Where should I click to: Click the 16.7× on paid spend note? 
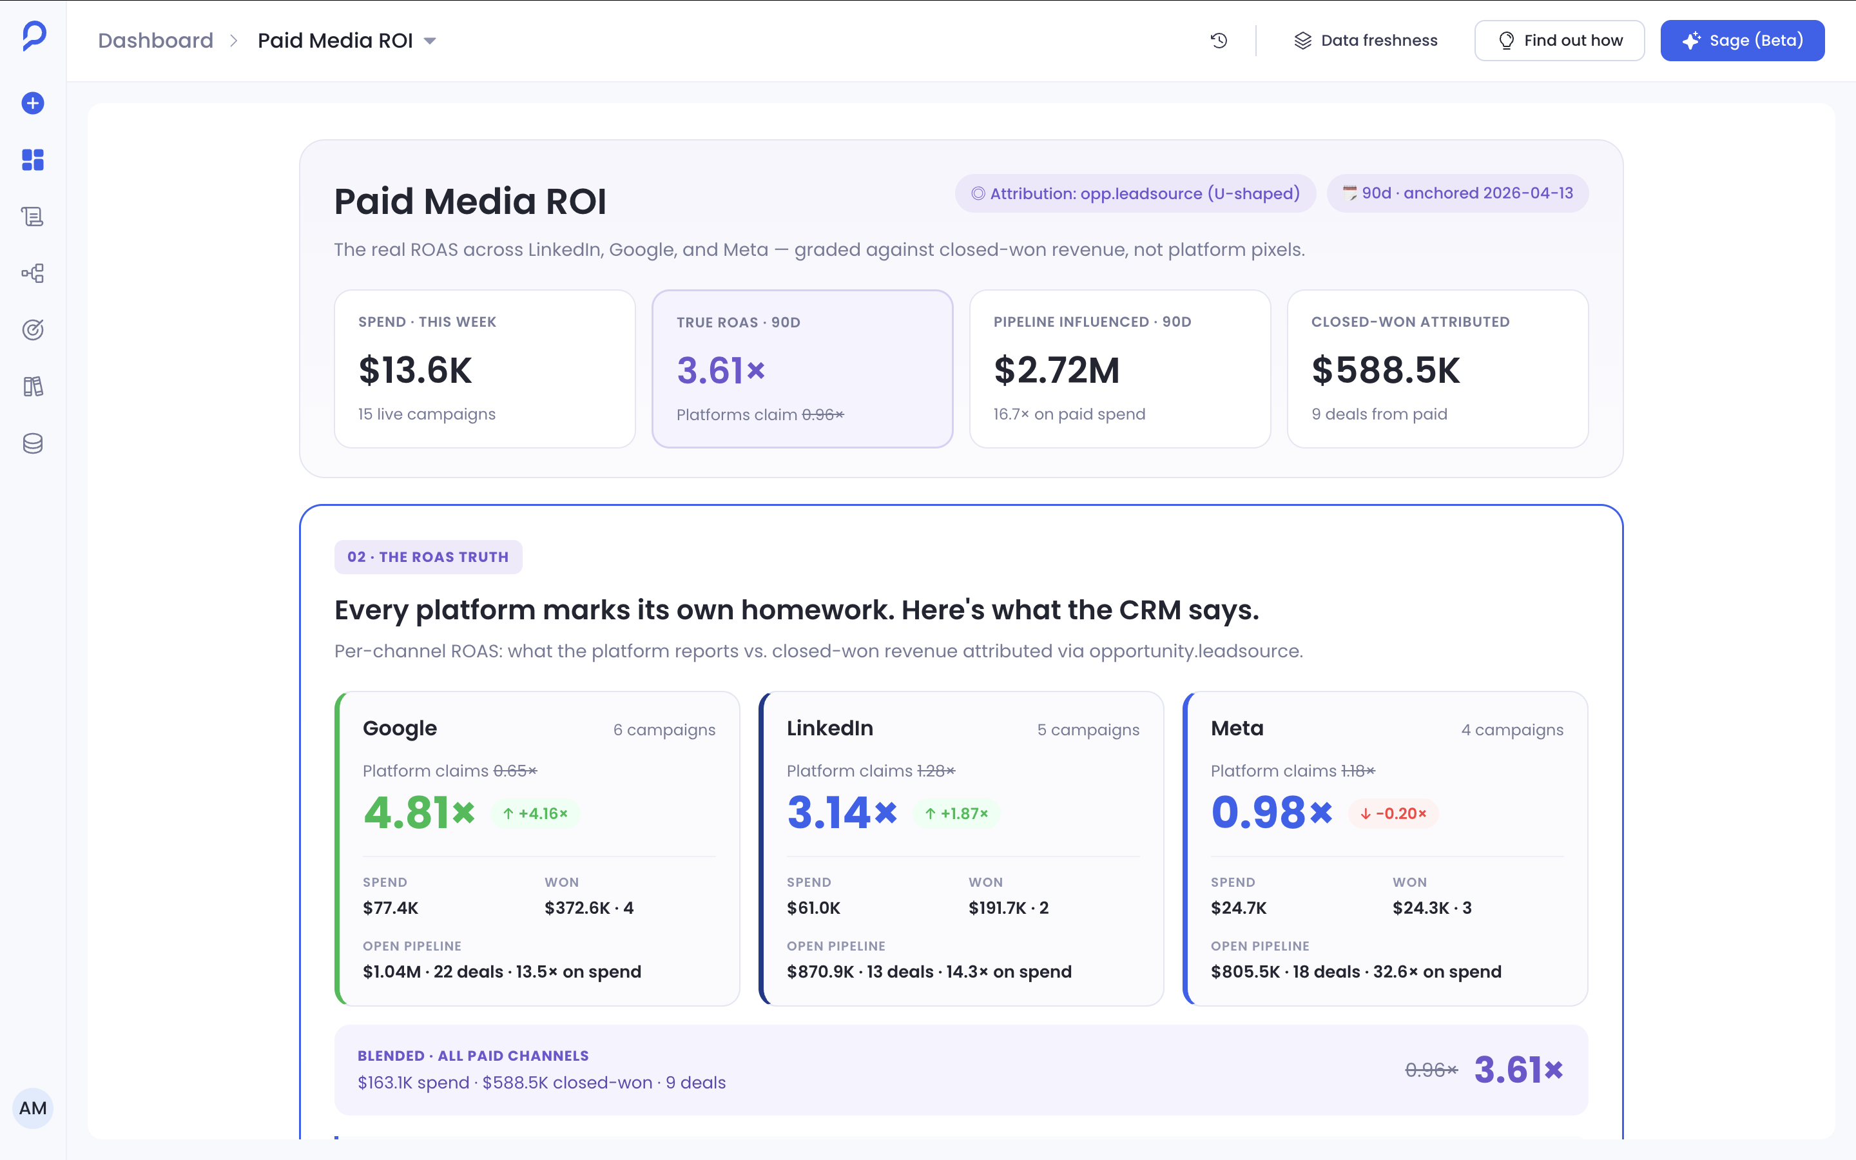pyautogui.click(x=1069, y=414)
